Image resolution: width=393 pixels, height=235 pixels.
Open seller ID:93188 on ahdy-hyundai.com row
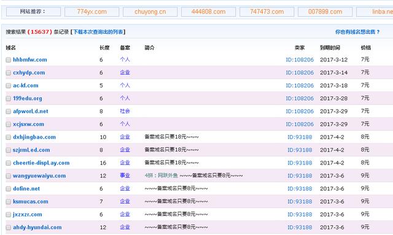pos(300,227)
